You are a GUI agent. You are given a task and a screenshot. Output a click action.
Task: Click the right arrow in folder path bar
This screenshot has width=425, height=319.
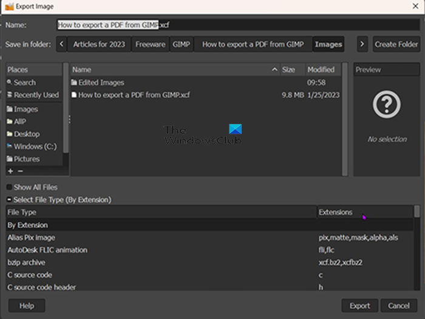coord(362,44)
